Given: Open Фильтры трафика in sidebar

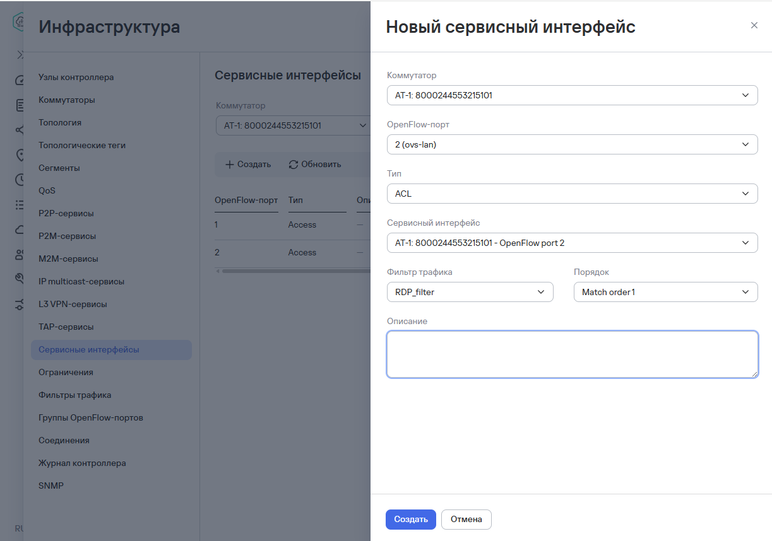Looking at the screenshot, I should pyautogui.click(x=75, y=395).
